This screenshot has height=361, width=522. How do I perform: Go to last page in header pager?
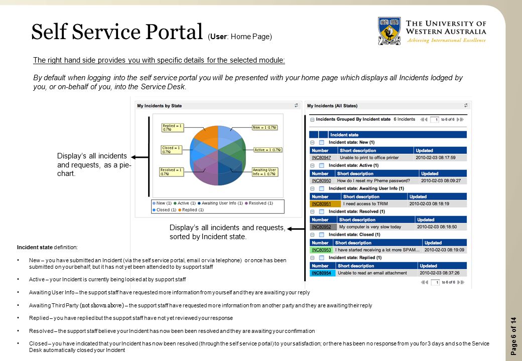462,119
